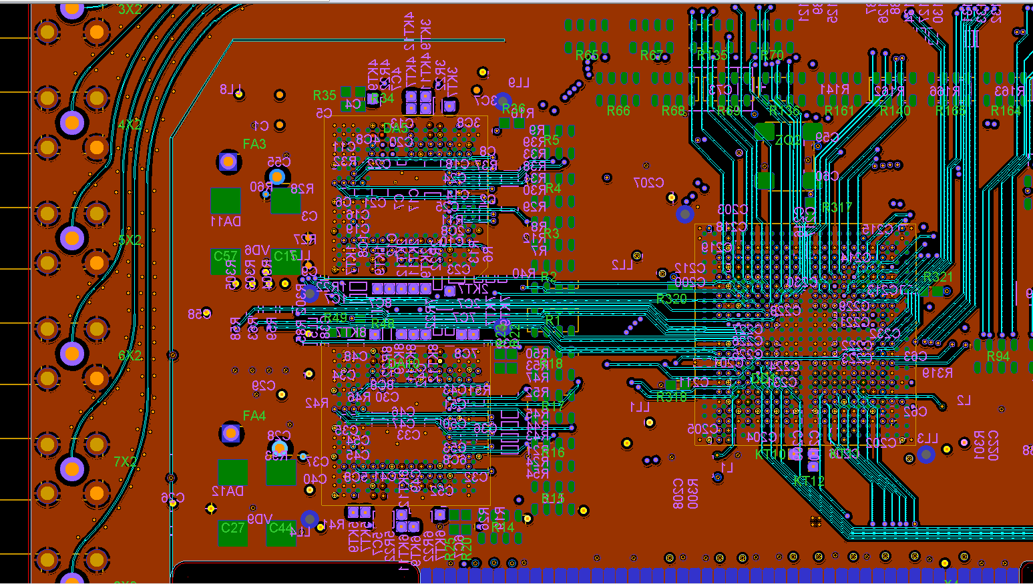Select the R16 resistor label
The width and height of the screenshot is (1033, 584).
click(553, 453)
